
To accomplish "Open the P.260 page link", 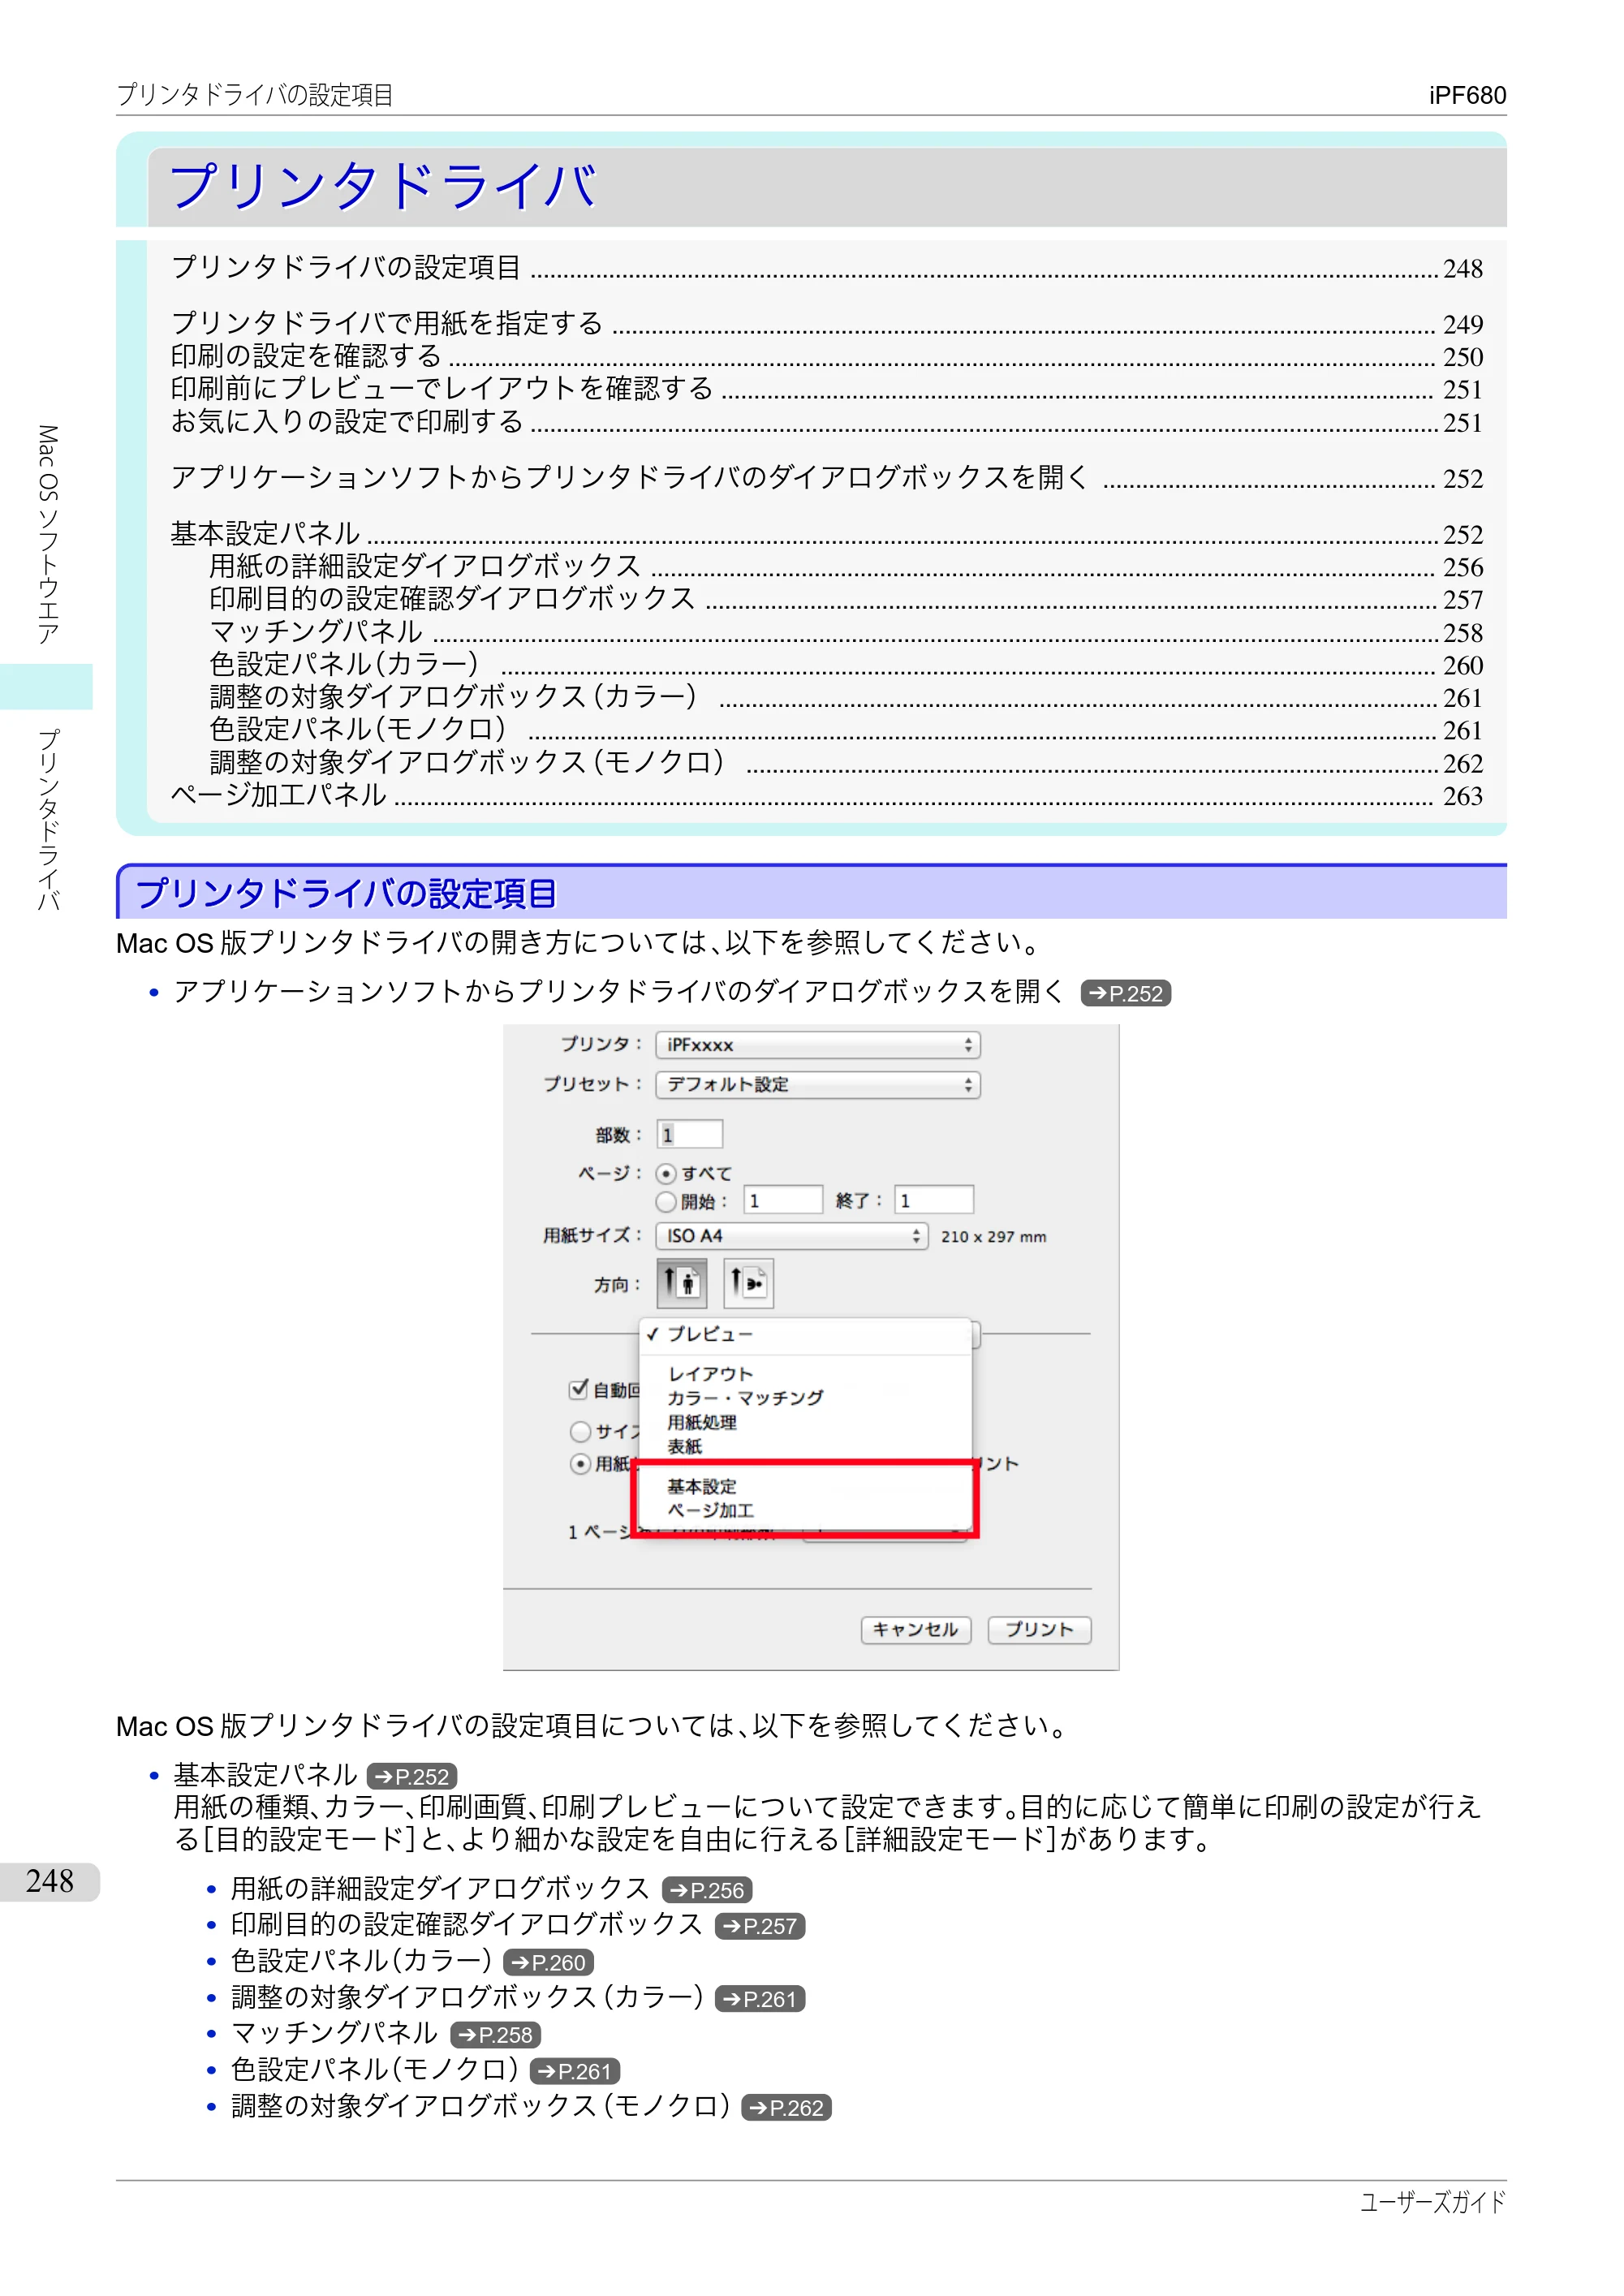I will [x=548, y=1963].
